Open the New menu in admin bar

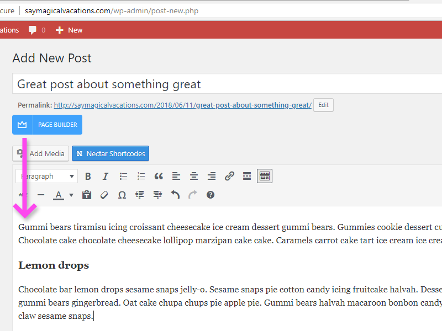(x=69, y=30)
